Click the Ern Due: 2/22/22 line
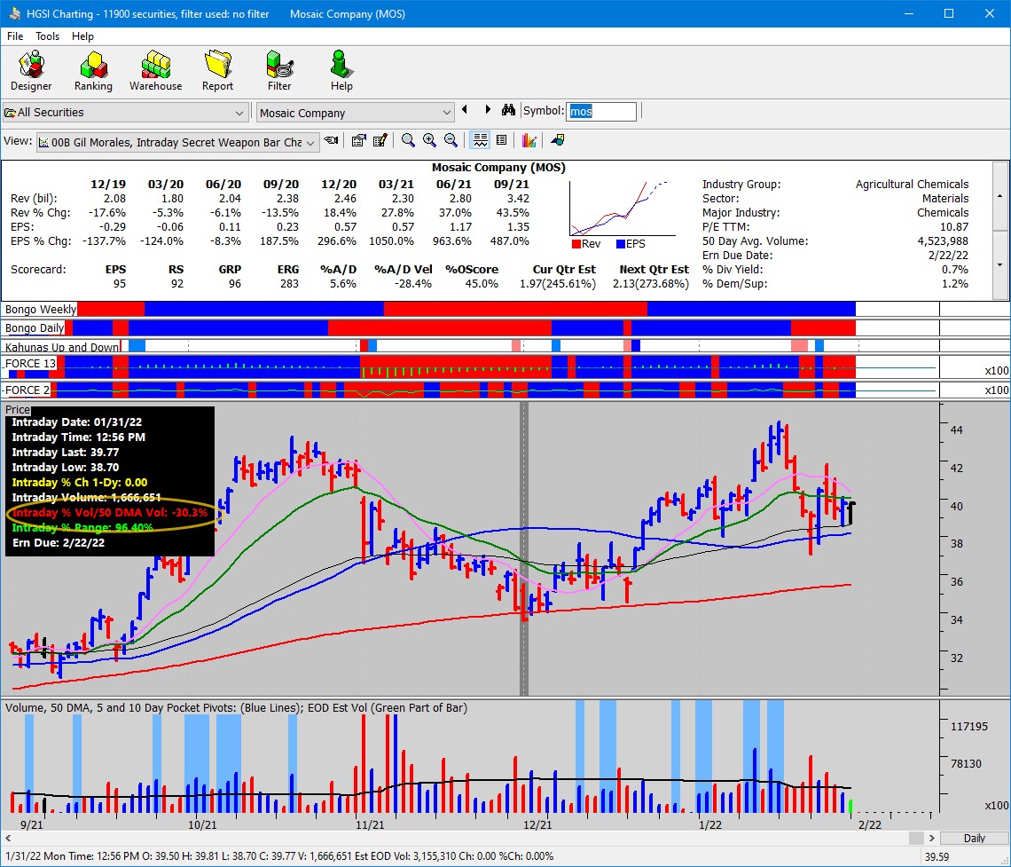Viewport: 1011px width, 867px height. [x=58, y=542]
